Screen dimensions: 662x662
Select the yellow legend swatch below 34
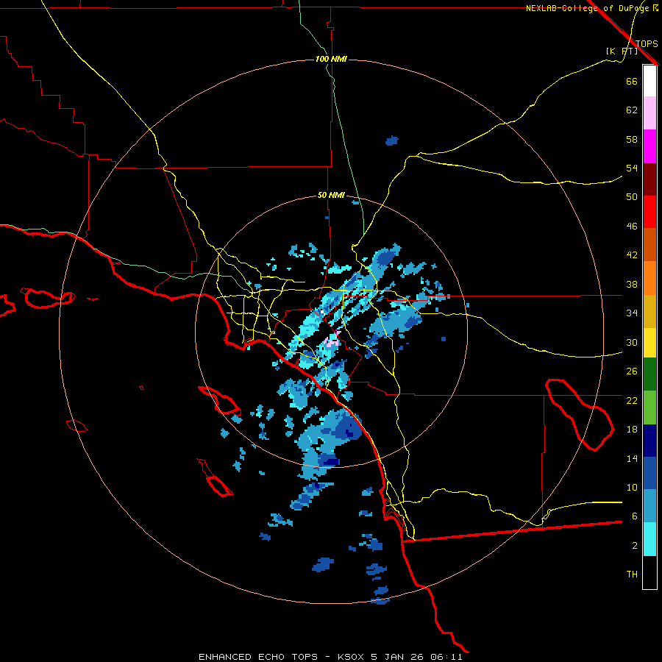[649, 343]
